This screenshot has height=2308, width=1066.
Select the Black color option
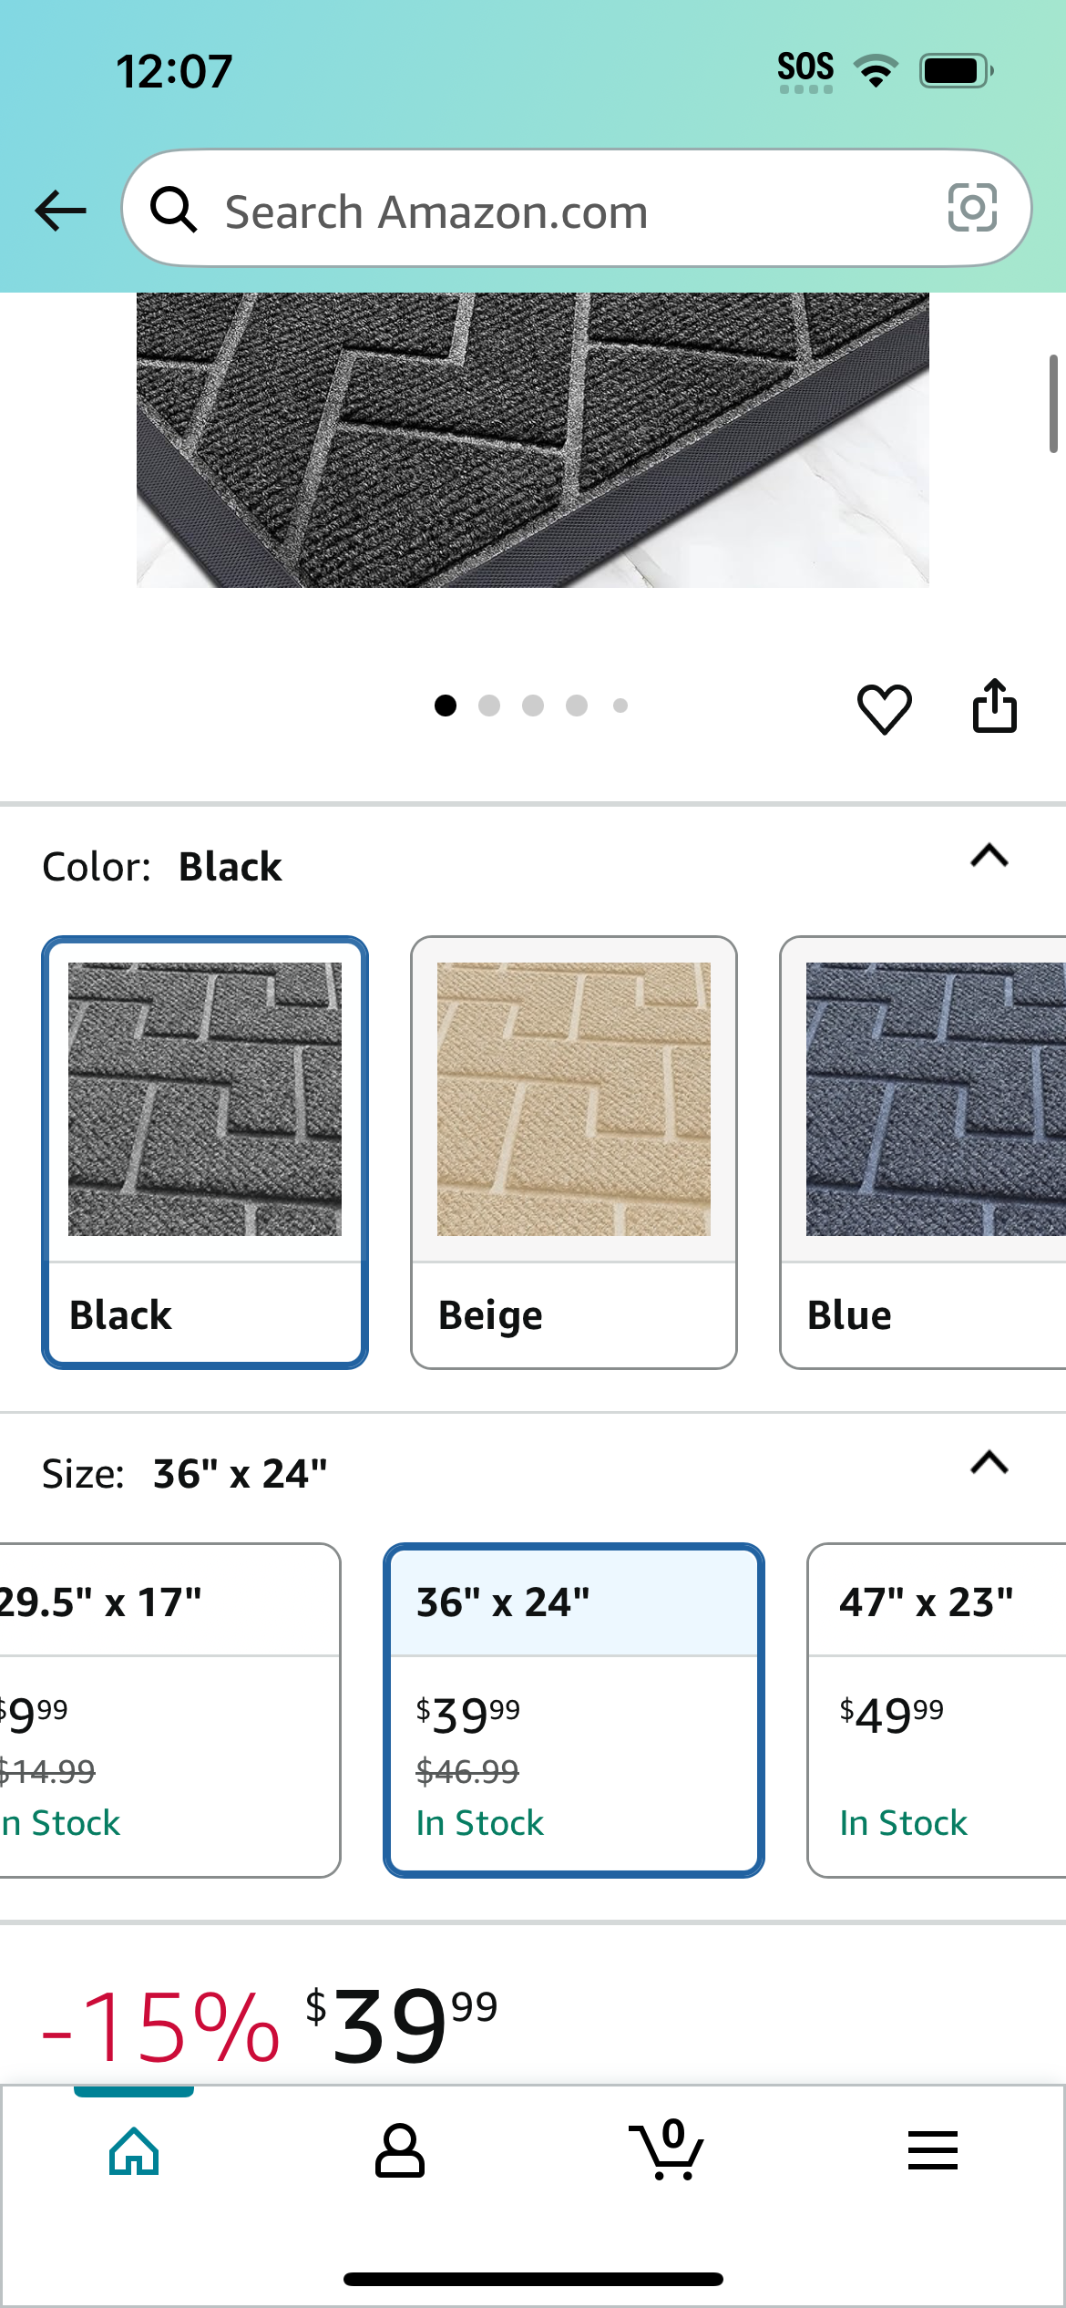[x=205, y=1152]
